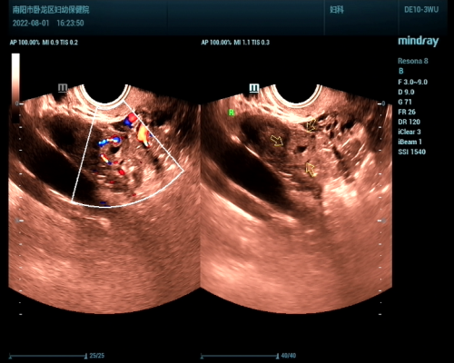
Task: Click the large red-yellow Doppler flow signal
Action: click(143, 133)
